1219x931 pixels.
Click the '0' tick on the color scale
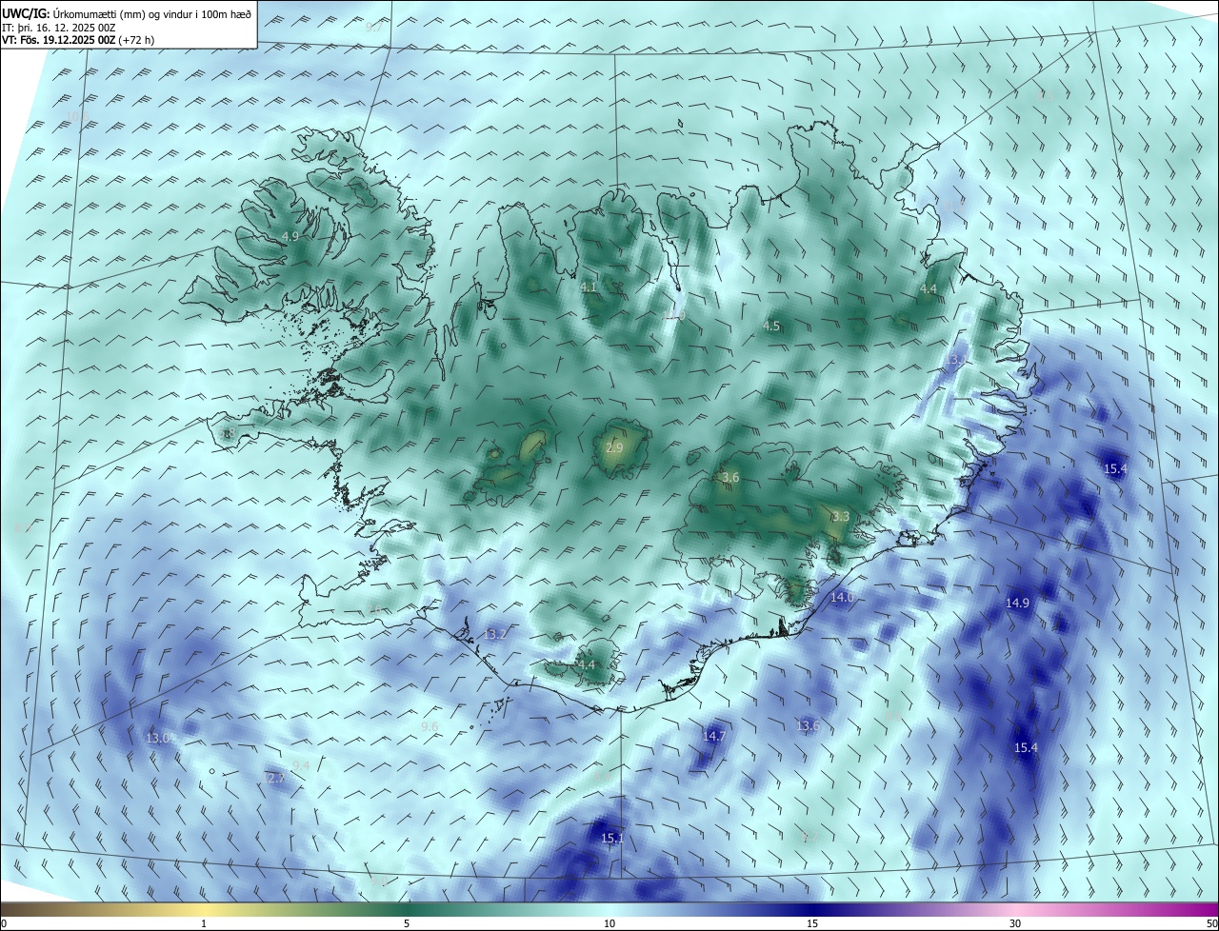pyautogui.click(x=4, y=923)
